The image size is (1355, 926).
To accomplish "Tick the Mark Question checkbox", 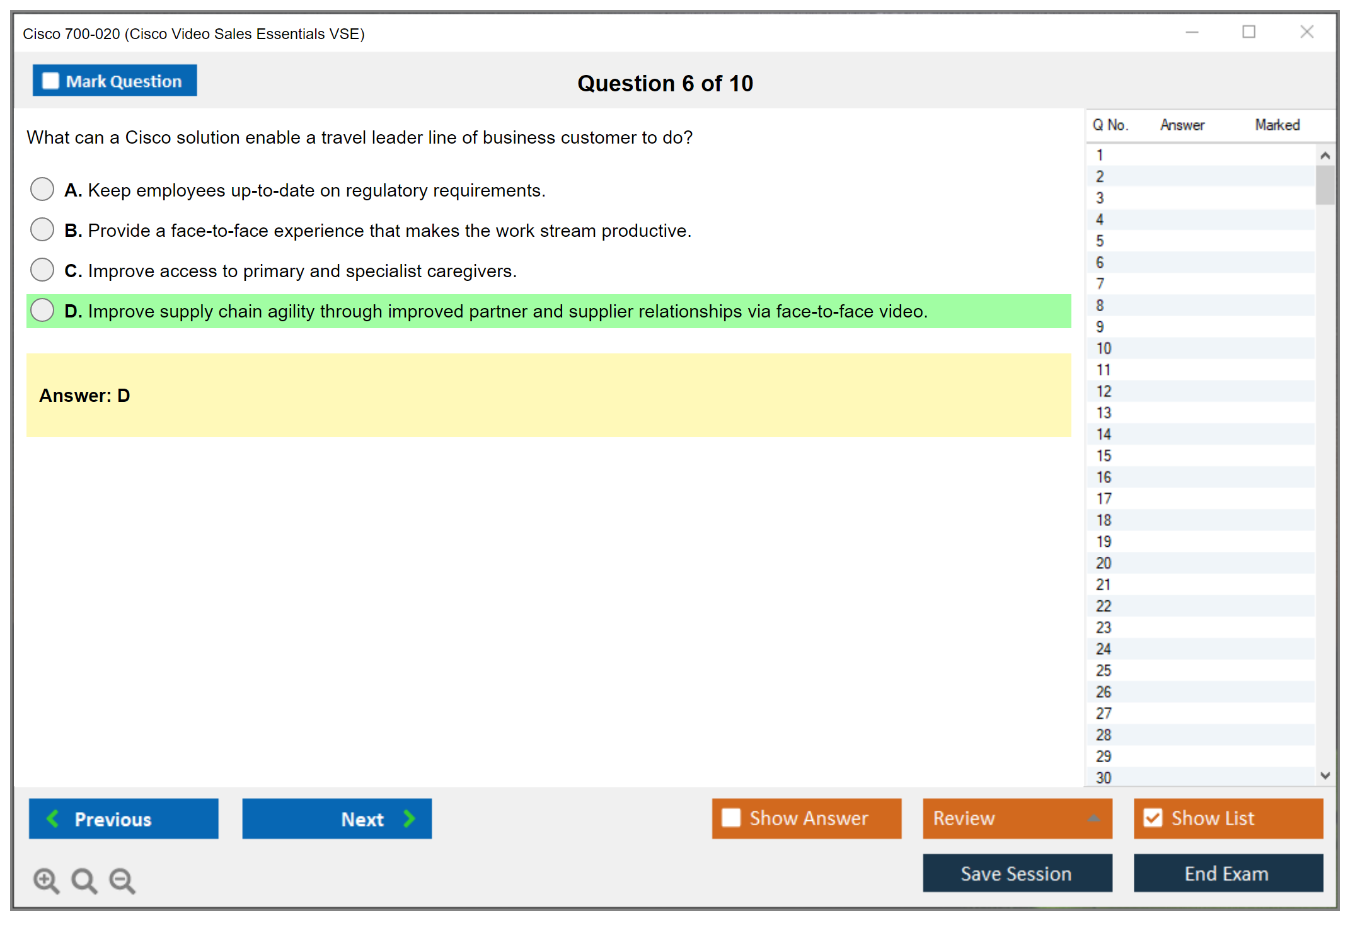I will click(x=50, y=81).
